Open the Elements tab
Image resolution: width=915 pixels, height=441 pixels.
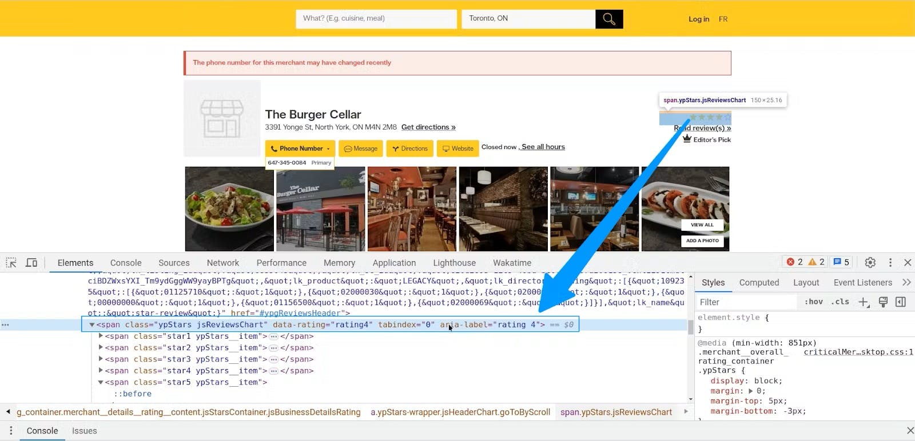(75, 263)
